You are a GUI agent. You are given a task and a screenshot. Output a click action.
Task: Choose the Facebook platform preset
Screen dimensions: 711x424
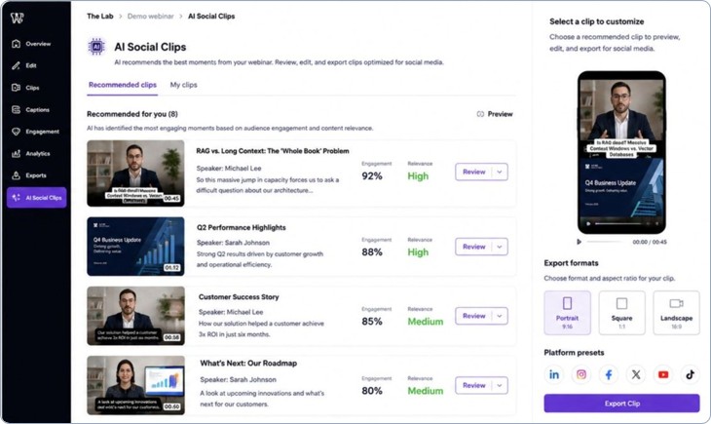[x=609, y=374]
